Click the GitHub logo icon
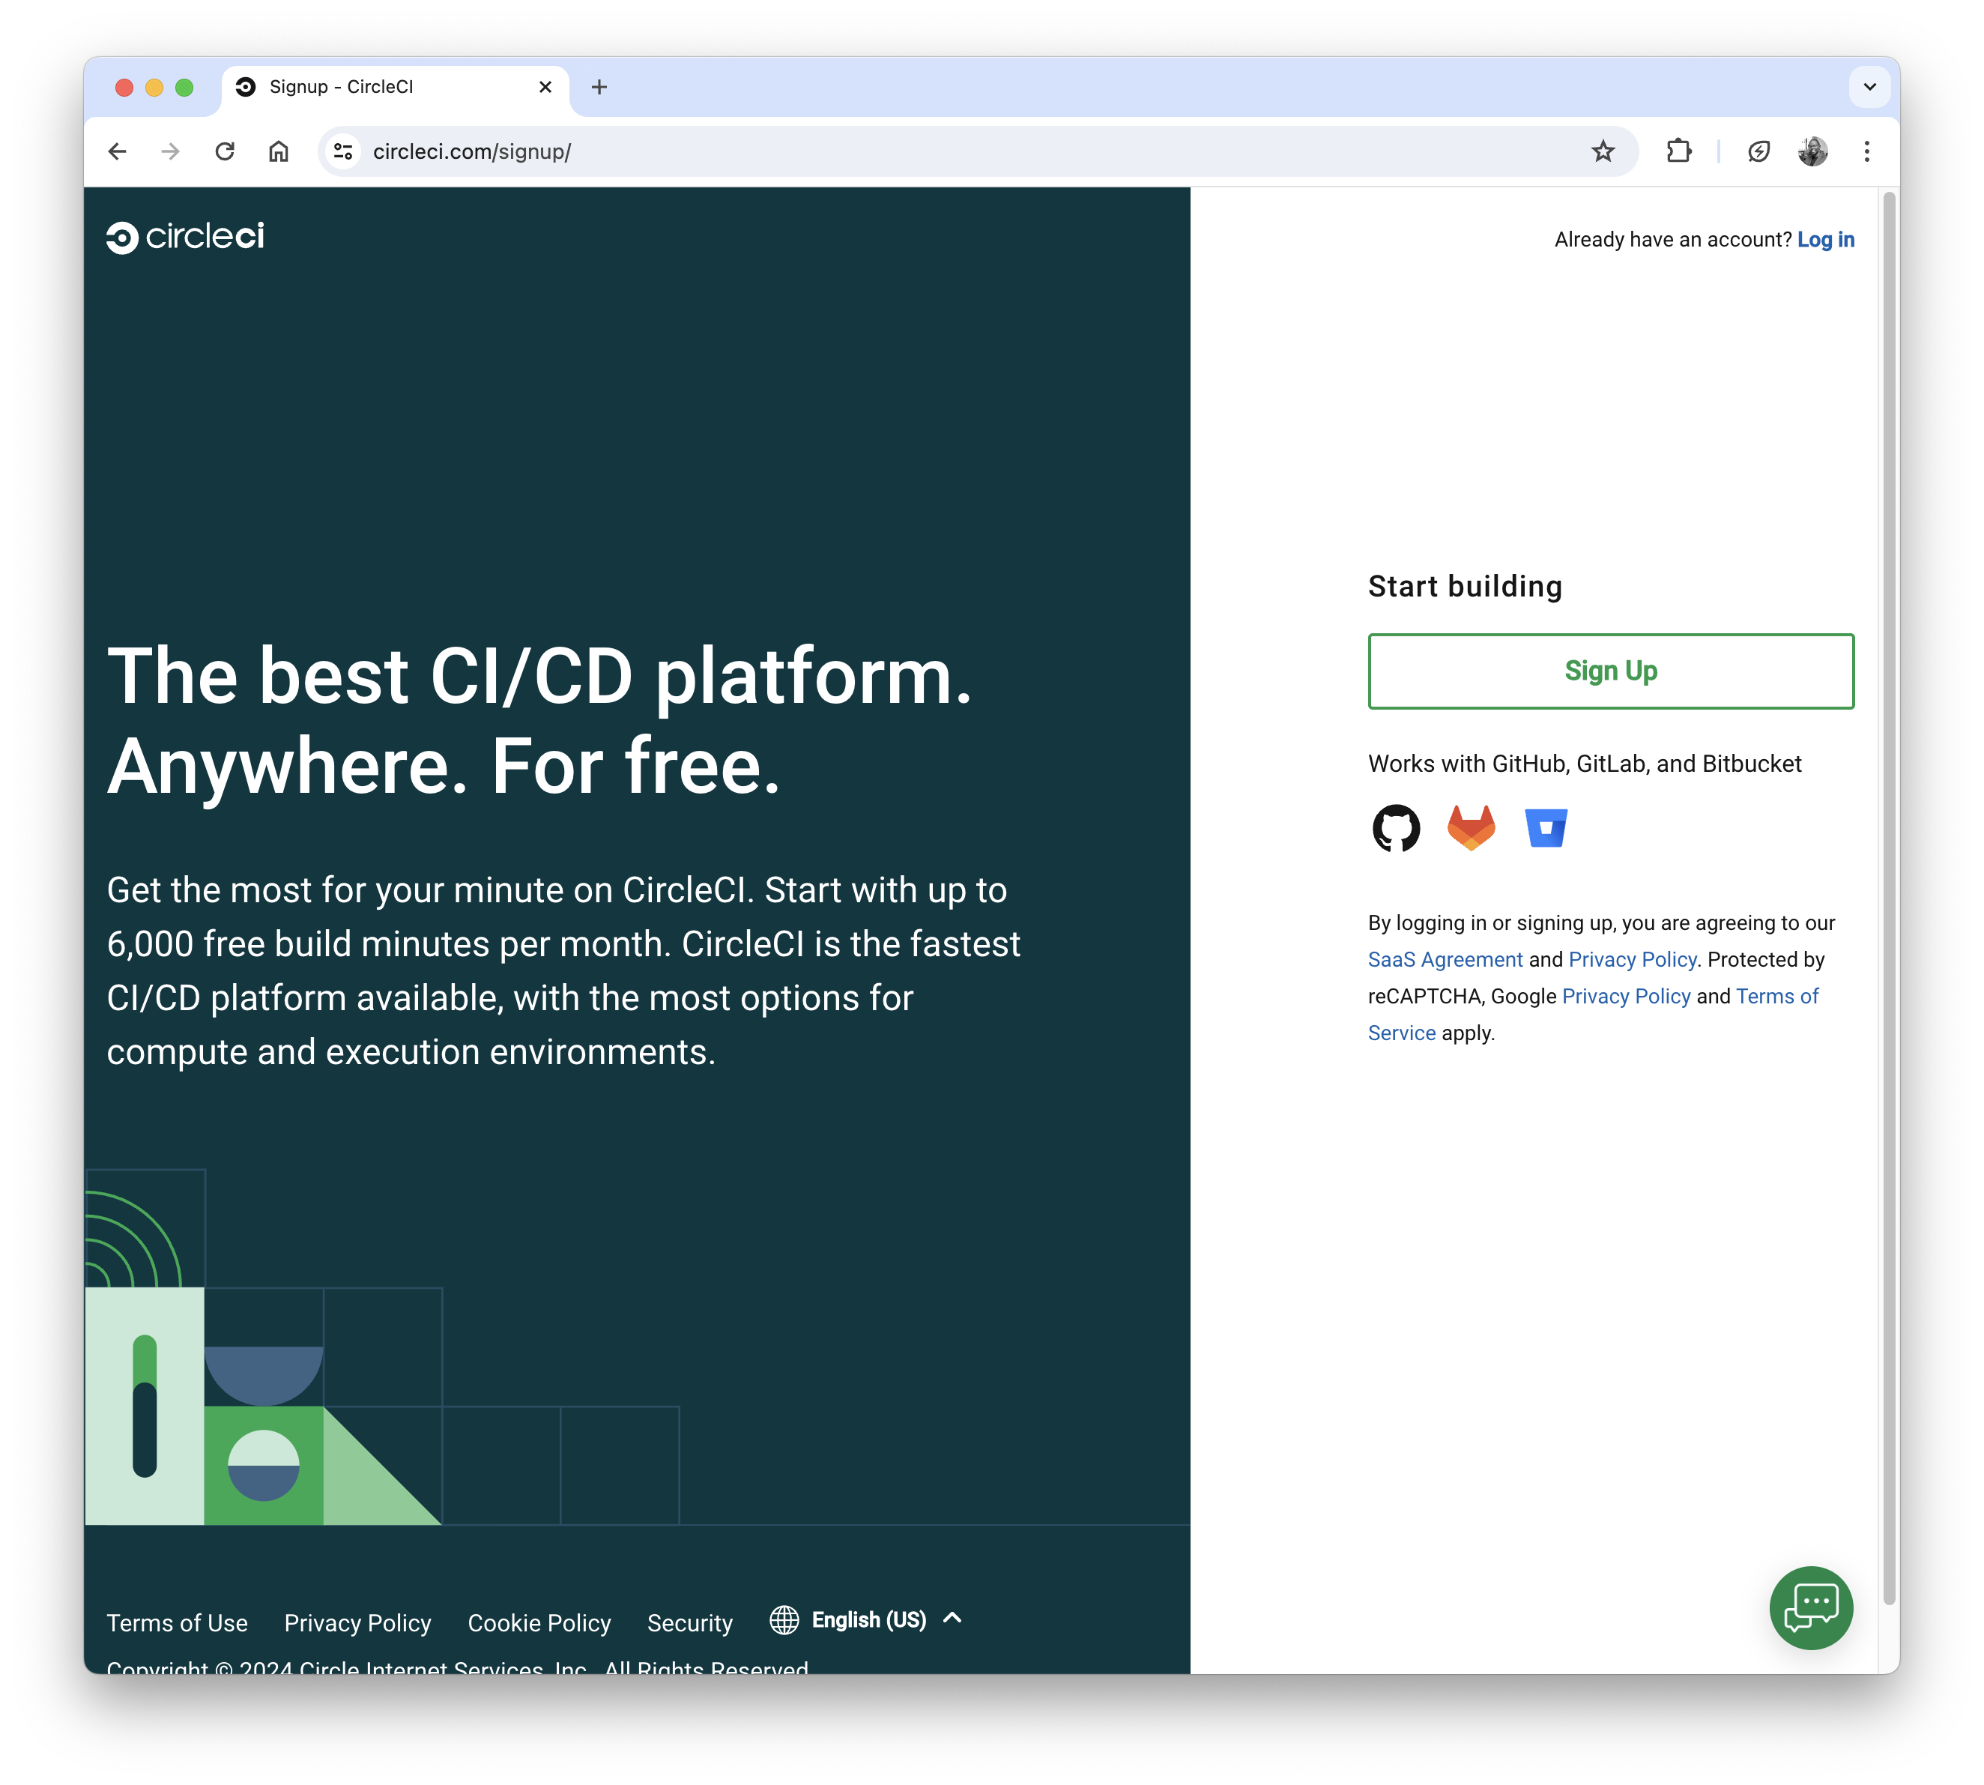1984x1785 pixels. coord(1396,829)
